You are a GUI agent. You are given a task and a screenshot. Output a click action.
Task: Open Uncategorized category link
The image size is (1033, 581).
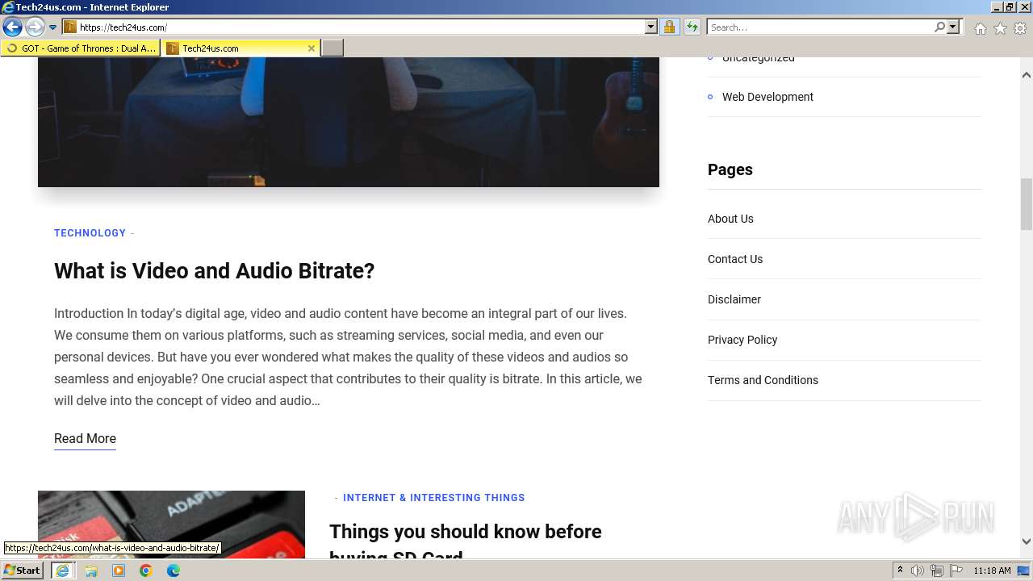(758, 59)
